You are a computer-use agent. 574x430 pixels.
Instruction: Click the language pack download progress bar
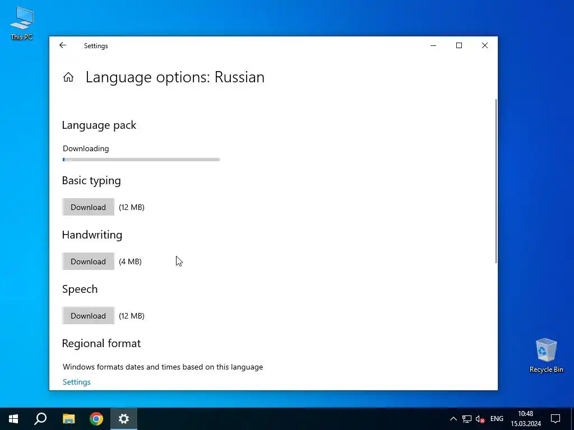point(141,160)
